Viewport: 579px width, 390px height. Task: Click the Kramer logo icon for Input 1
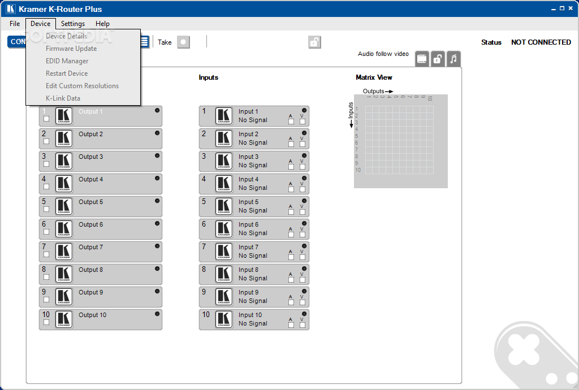pyautogui.click(x=224, y=116)
